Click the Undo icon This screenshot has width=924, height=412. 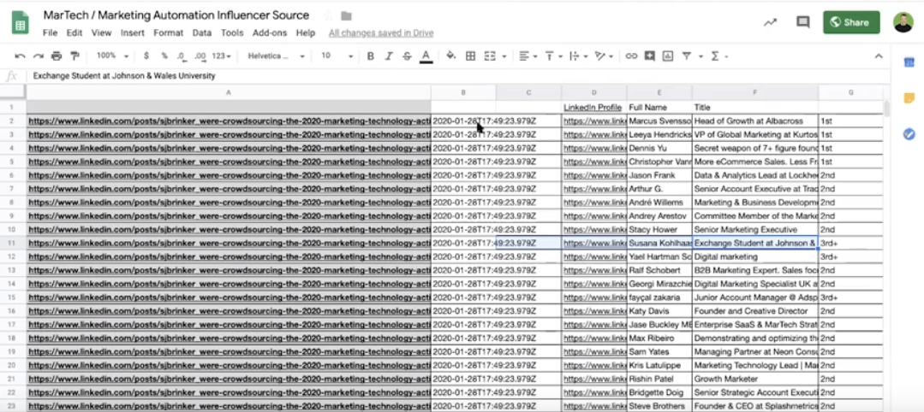point(20,56)
